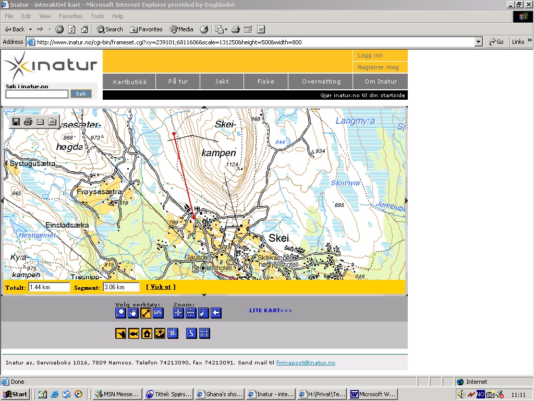Open the address bar dropdown

(479, 42)
